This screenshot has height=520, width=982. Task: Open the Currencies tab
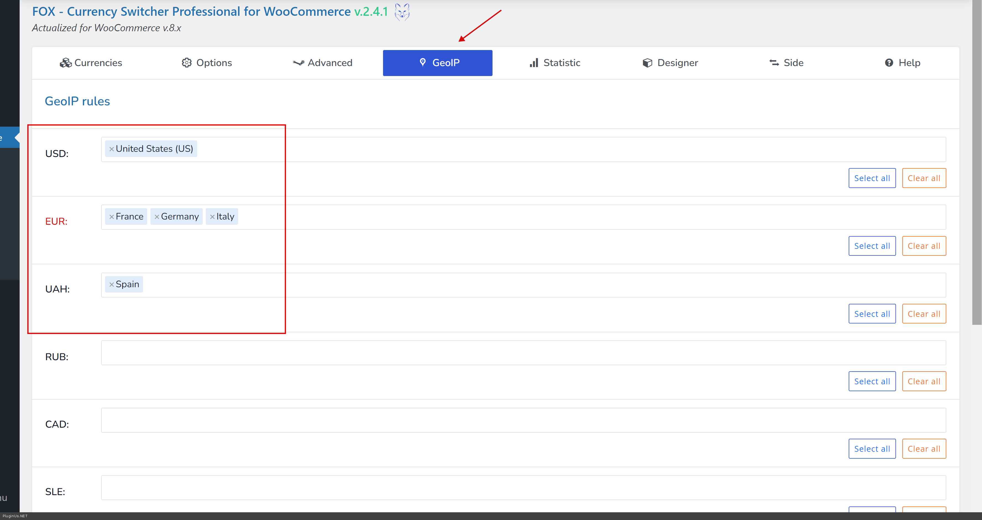91,63
